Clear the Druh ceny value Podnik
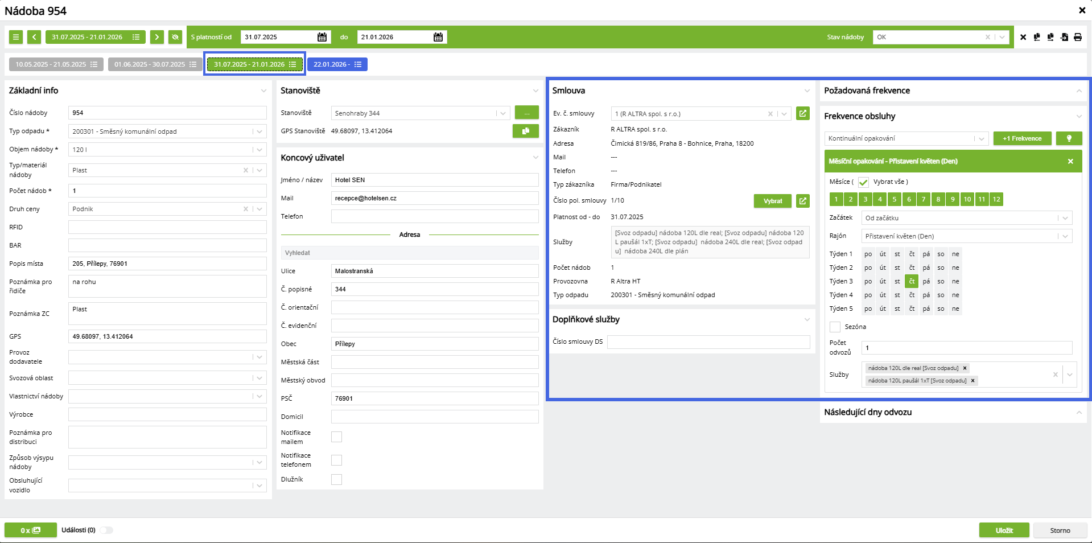The image size is (1092, 543). click(x=246, y=209)
